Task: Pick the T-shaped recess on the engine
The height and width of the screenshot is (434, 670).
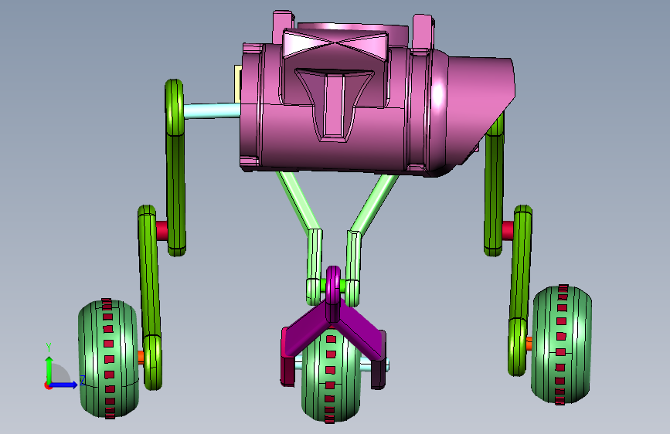Action: [x=335, y=105]
